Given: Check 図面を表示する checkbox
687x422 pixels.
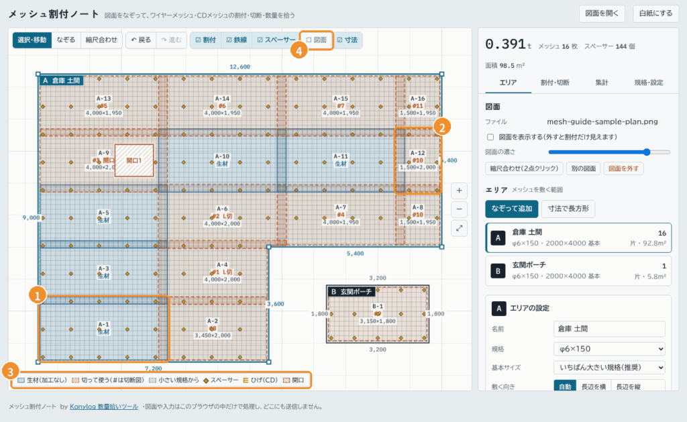Looking at the screenshot, I should click(490, 137).
